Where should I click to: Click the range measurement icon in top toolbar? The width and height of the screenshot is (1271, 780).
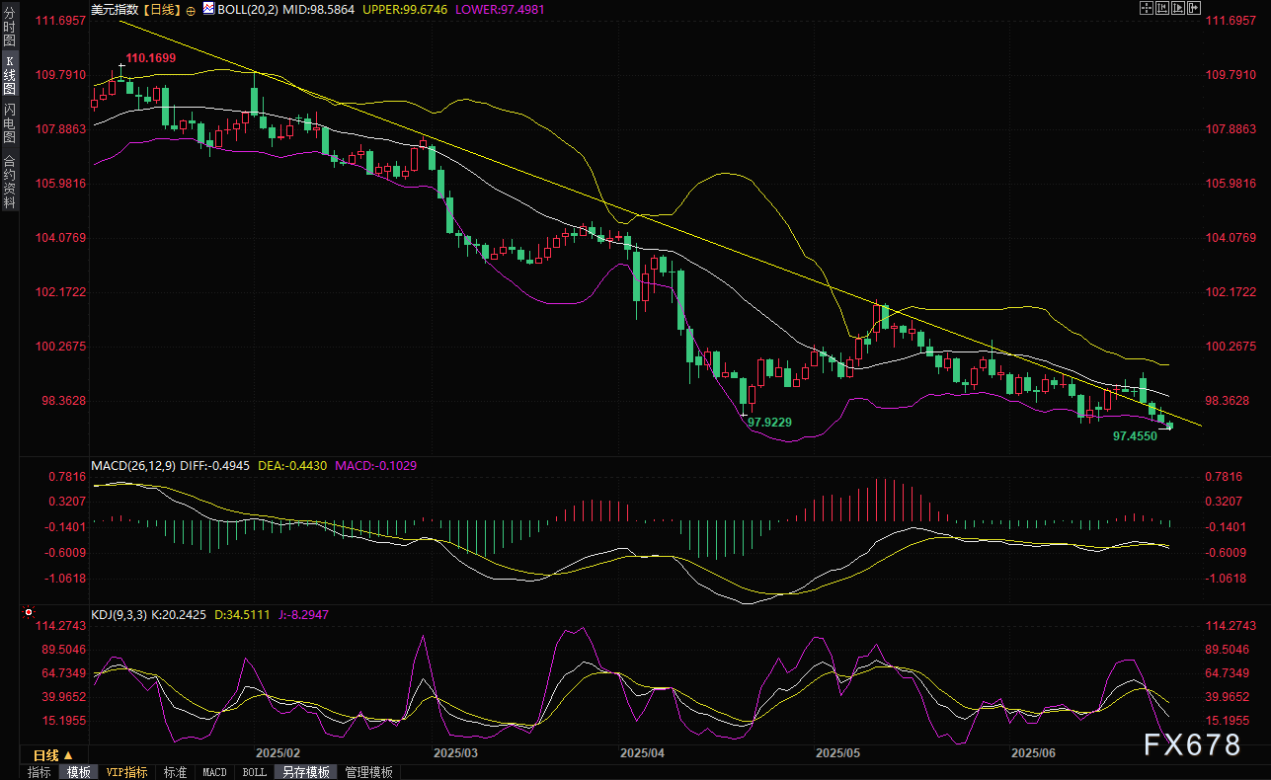coord(1162,8)
